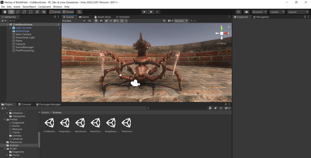Select the Rect tool

click(31, 12)
